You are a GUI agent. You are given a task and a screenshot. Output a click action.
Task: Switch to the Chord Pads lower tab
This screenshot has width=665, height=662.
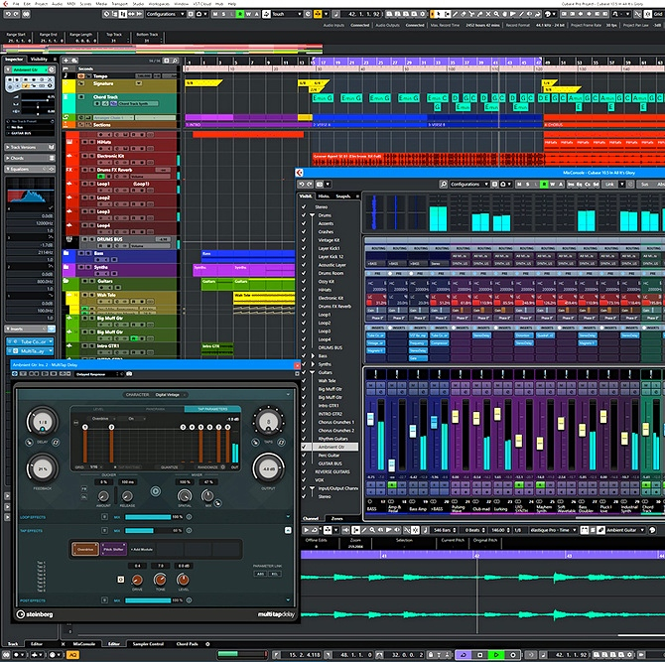pyautogui.click(x=187, y=644)
